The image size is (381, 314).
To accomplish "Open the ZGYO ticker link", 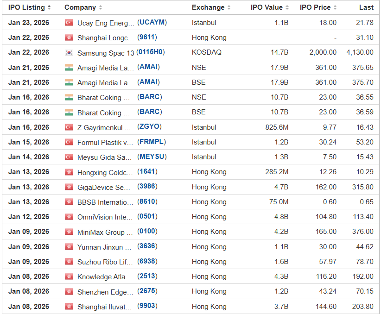I will pos(149,126).
